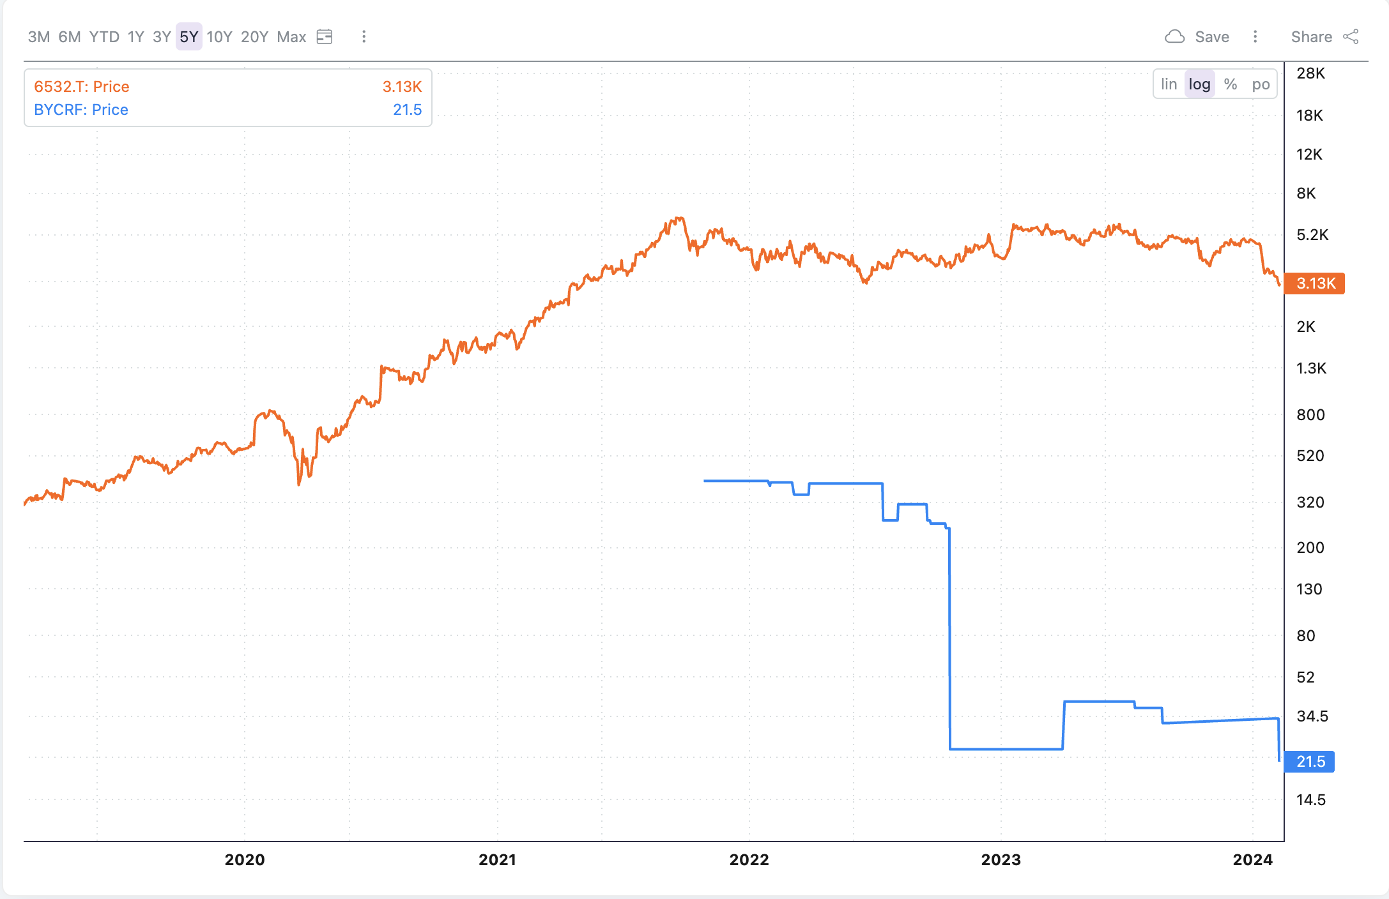Click the cloud Save icon
This screenshot has height=899, width=1389.
coord(1174,37)
